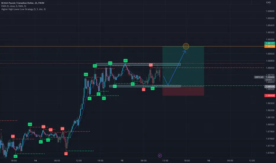Click the GBPCAD symbol label beside the current price
276x163 pixels.
[x=259, y=77]
